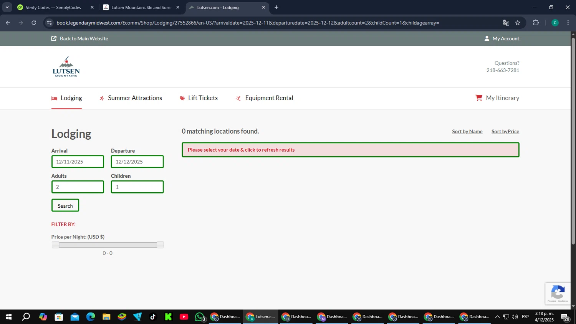Close the Lutsen Mountains Ski tab
The height and width of the screenshot is (324, 576).
point(178,7)
